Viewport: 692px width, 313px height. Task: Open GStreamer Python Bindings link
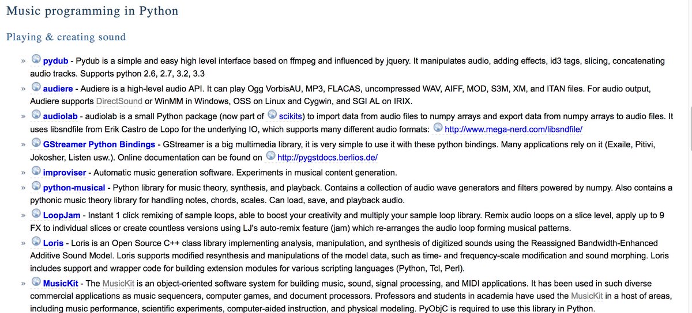click(x=99, y=144)
